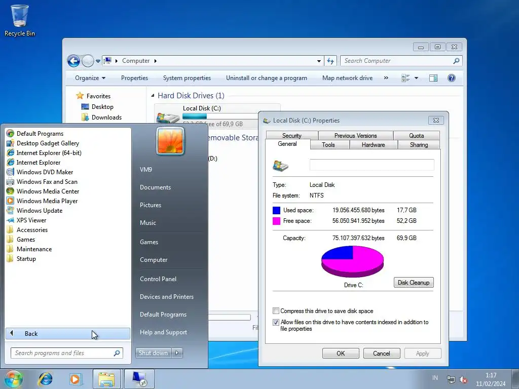The width and height of the screenshot is (519, 389).
Task: Click System properties in the toolbar
Action: (187, 78)
